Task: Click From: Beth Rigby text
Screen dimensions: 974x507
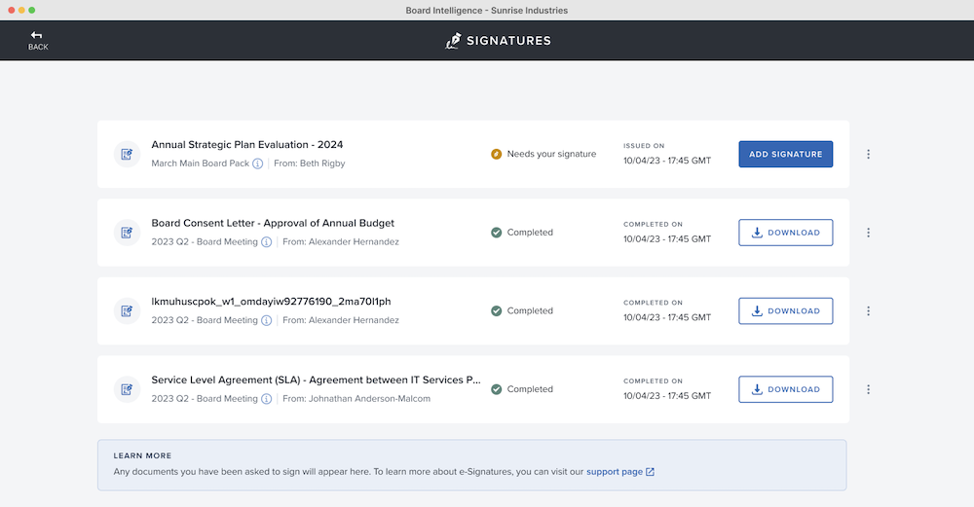Action: (x=310, y=163)
